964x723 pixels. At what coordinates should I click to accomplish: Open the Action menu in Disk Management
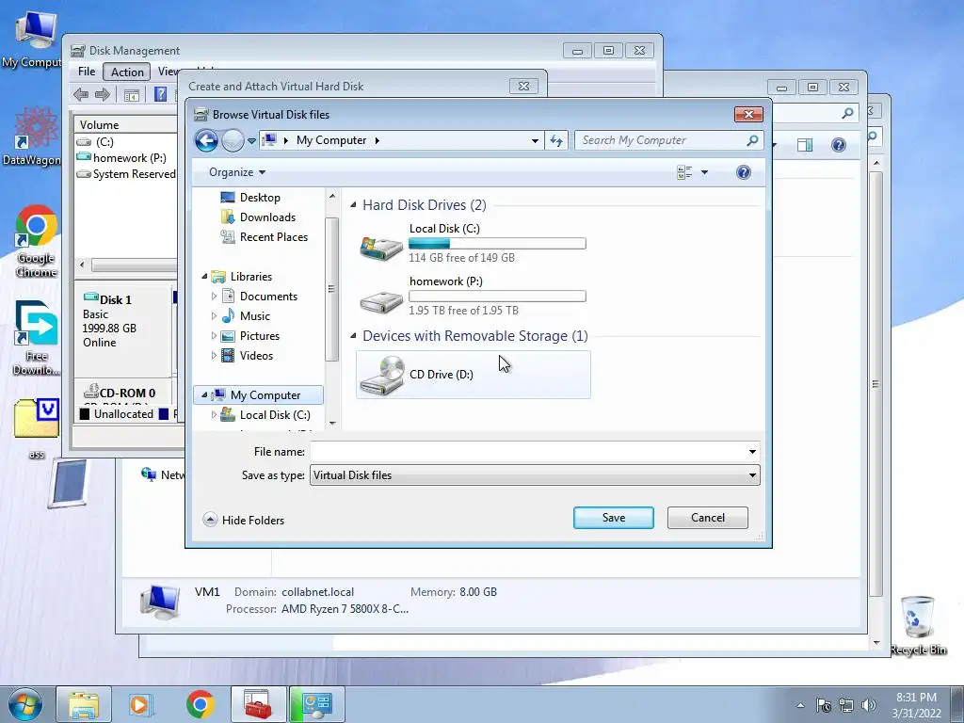(127, 72)
